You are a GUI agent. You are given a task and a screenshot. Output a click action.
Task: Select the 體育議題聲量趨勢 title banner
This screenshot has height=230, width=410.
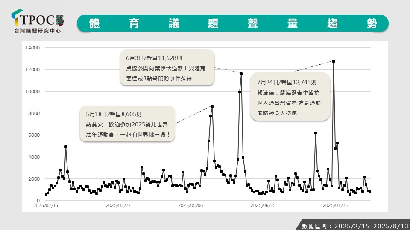[233, 23]
